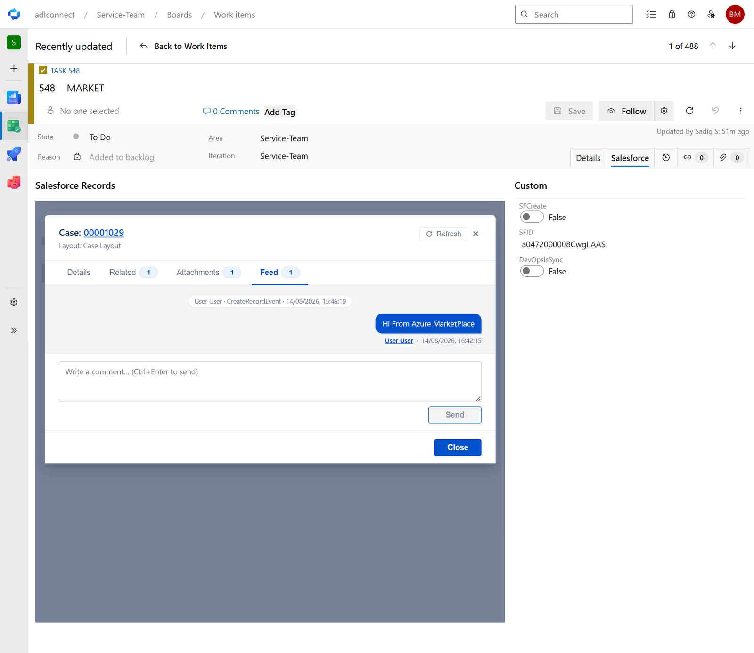Open the Attachments paperclip tab showing 0
This screenshot has height=653, width=754.
[x=731, y=158]
